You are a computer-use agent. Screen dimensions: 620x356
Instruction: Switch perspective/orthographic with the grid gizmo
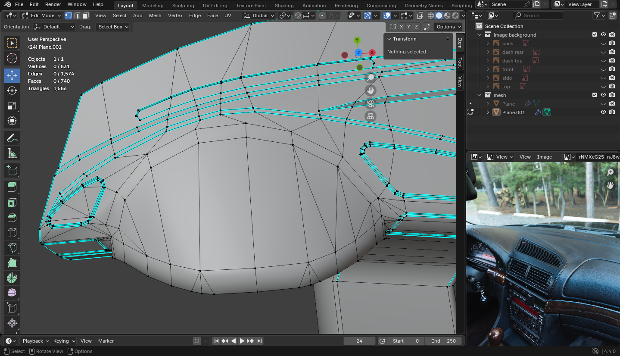pos(370,116)
